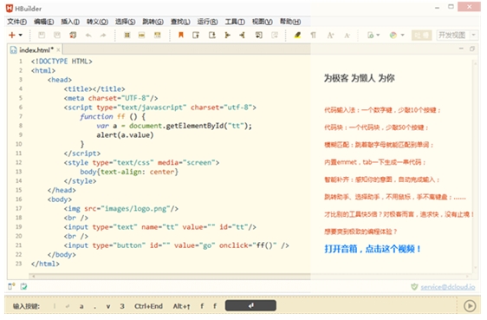The width and height of the screenshot is (487, 320).
Task: Click the img src images/logo.png line
Action: click(x=121, y=209)
